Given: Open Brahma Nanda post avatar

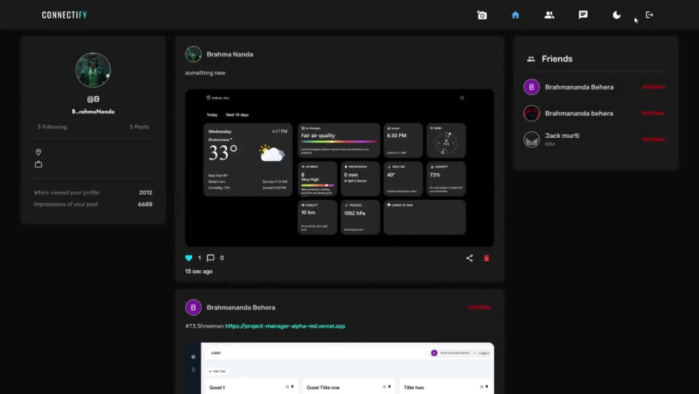Looking at the screenshot, I should (194, 54).
